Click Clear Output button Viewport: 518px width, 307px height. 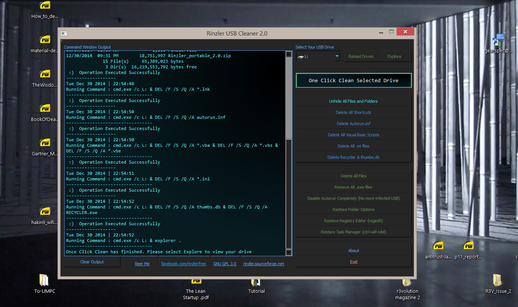click(92, 262)
